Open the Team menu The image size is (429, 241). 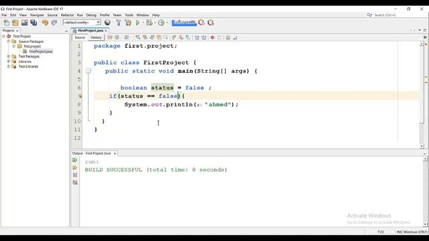pyautogui.click(x=117, y=15)
